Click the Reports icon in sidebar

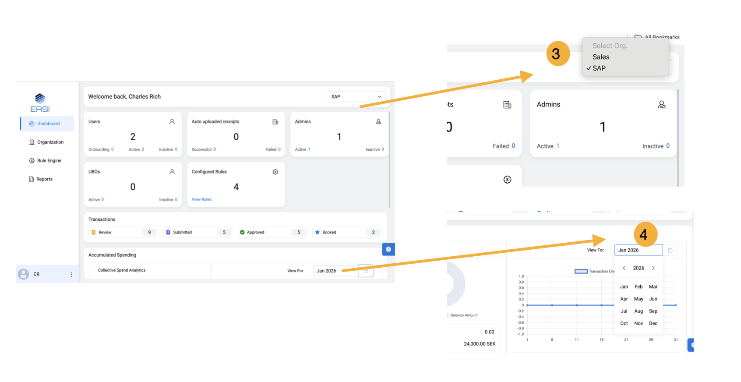pos(32,179)
